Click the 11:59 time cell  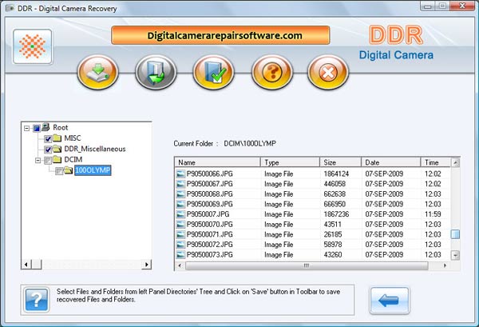point(433,214)
